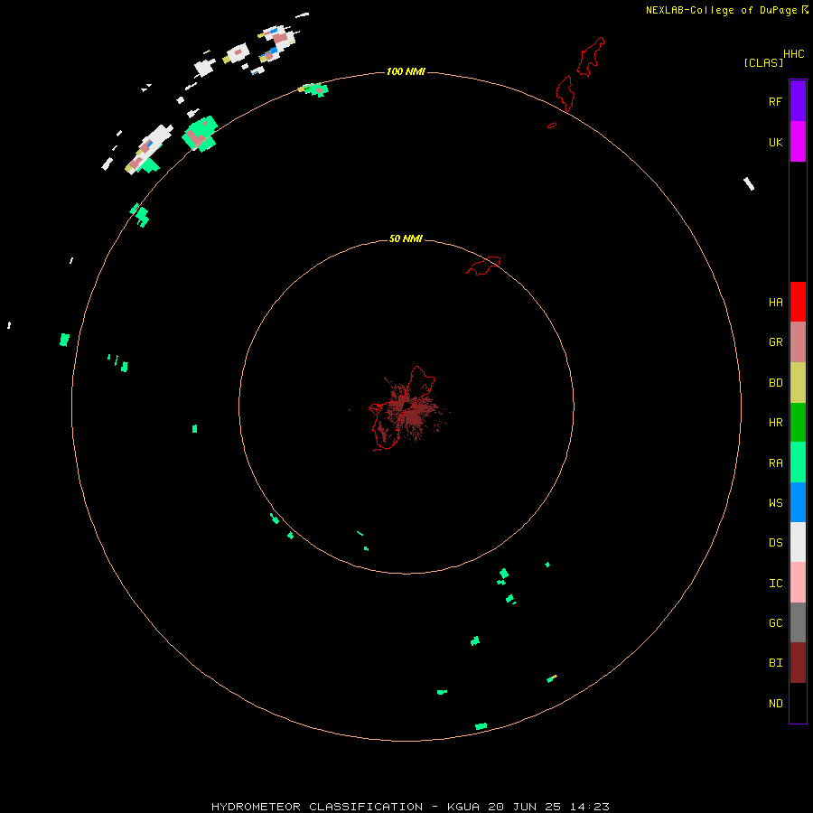Click the IC legend label
This screenshot has width=813, height=813.
pos(775,583)
